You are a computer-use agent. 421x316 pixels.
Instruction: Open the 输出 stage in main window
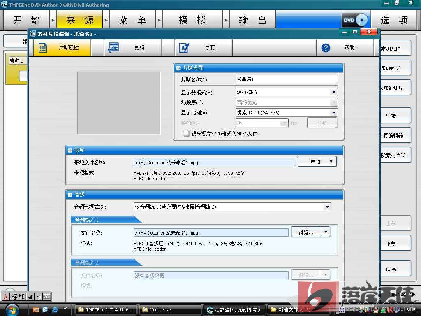pyautogui.click(x=252, y=20)
